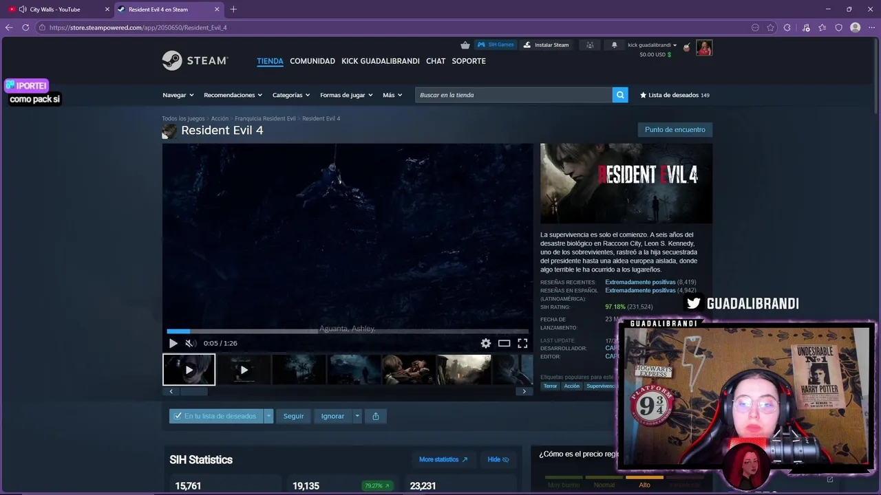The height and width of the screenshot is (495, 881).
Task: Select the second trailer thumbnail
Action: click(244, 370)
